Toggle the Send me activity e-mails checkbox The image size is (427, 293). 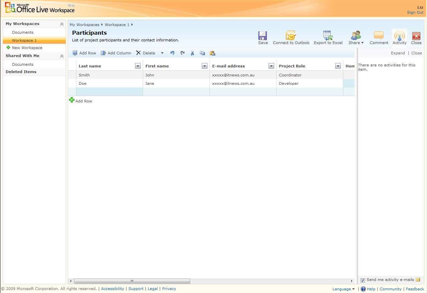coord(363,280)
